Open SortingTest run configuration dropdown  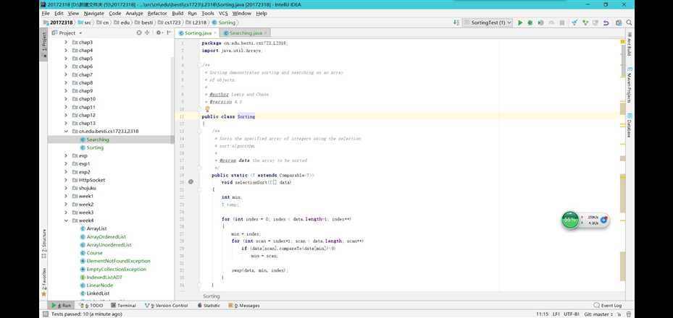coord(488,22)
